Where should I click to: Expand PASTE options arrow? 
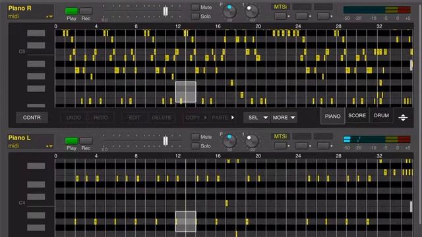point(233,118)
